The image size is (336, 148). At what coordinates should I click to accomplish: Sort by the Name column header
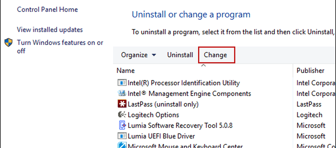pos(126,71)
